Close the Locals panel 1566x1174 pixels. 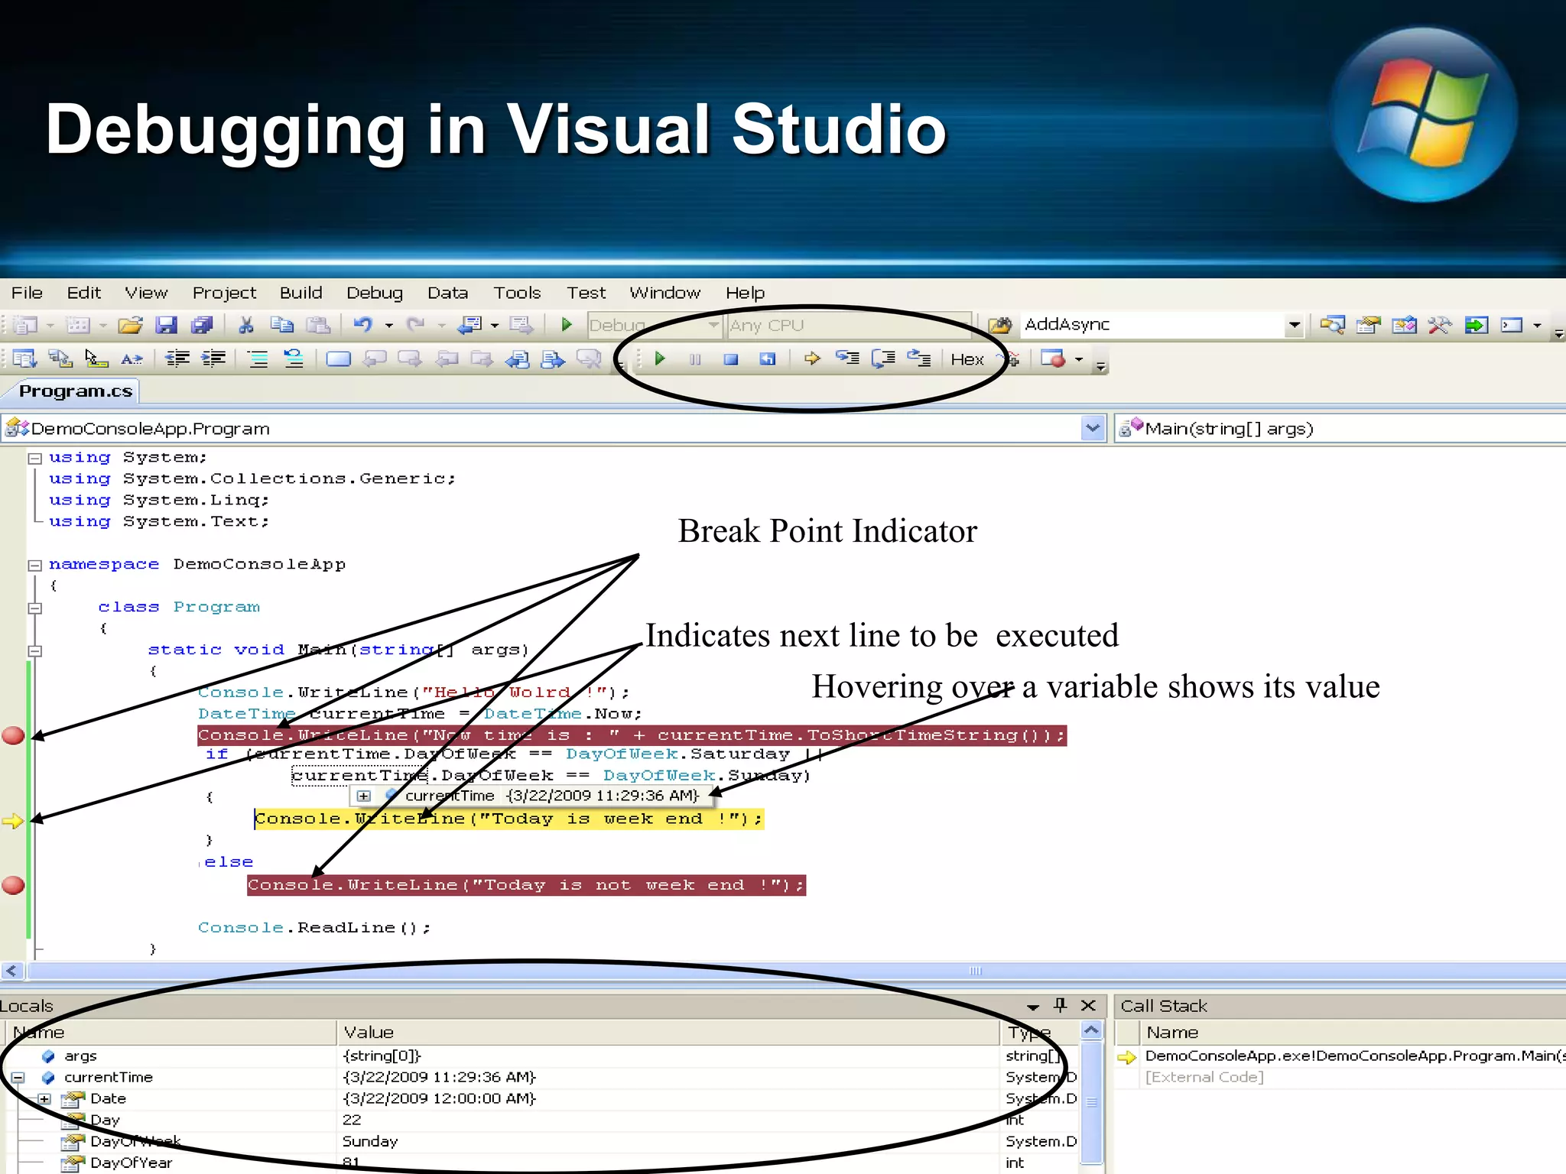[x=1089, y=1006]
